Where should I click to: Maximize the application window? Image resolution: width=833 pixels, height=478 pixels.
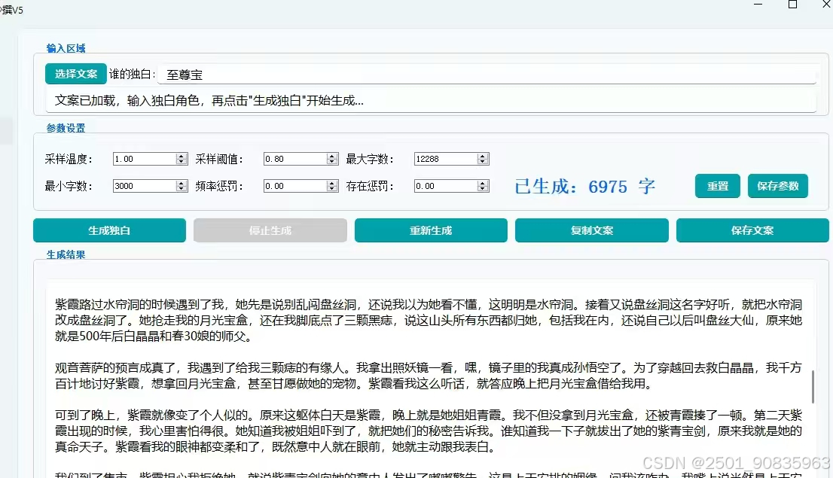point(792,5)
